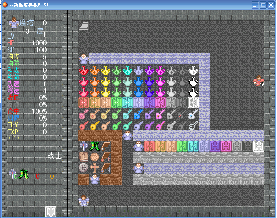Image resolution: width=277 pixels, height=218 pixels.
Task: Click the sword icon in the status panel
Action: (x=13, y=174)
